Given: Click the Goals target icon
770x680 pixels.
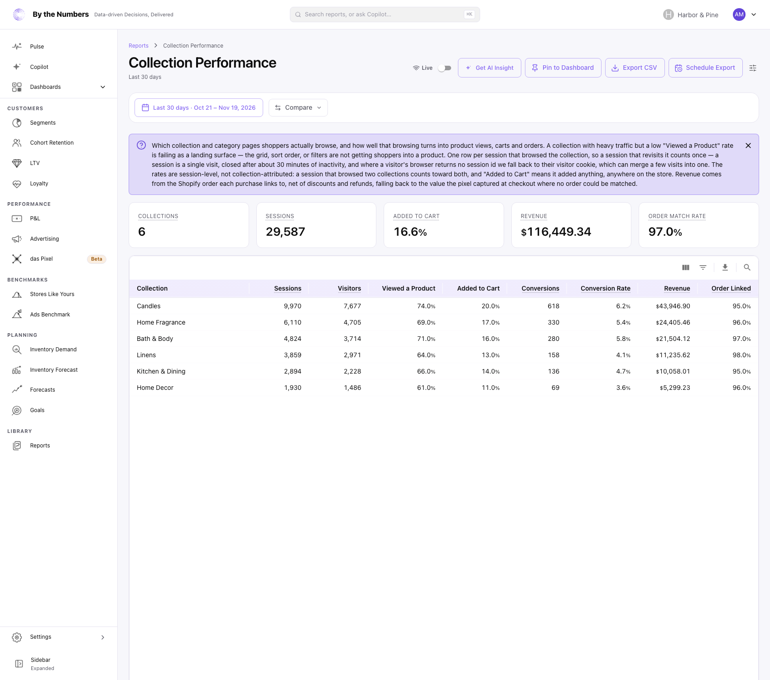Looking at the screenshot, I should click(17, 410).
